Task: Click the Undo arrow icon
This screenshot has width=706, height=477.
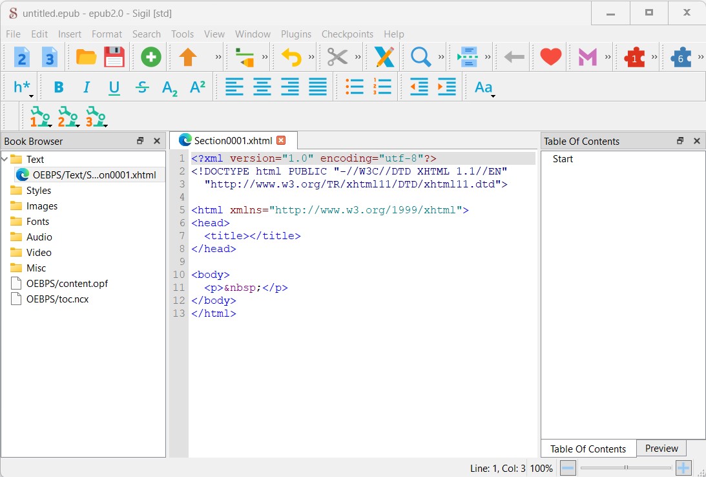Action: (x=291, y=57)
